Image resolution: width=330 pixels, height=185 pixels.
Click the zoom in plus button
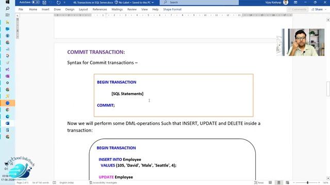click(319, 183)
